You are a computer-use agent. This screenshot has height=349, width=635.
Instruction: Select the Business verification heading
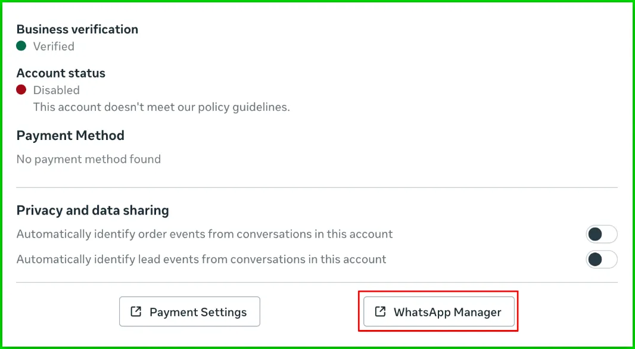pos(77,29)
